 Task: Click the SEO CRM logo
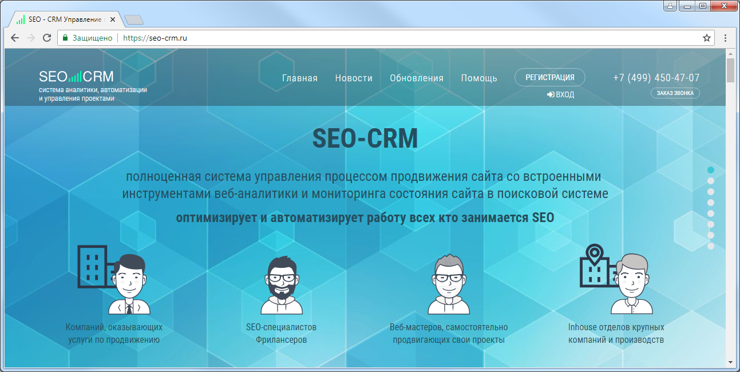(76, 77)
